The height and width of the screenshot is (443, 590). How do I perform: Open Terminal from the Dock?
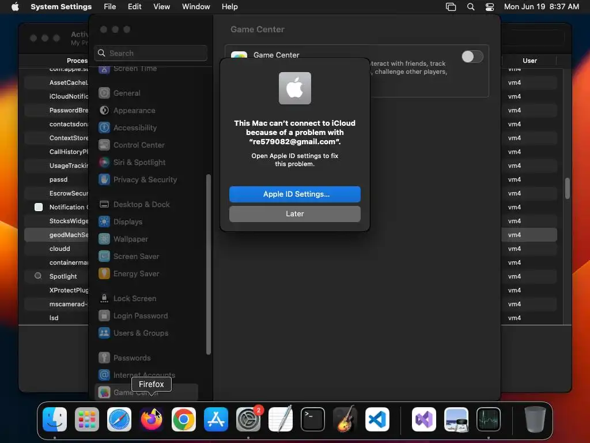click(313, 419)
